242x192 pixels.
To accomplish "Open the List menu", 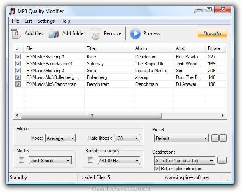I will point(28,21).
